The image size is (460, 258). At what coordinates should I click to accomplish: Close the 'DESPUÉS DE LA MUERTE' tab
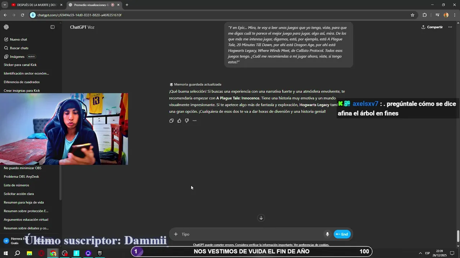tap(61, 5)
